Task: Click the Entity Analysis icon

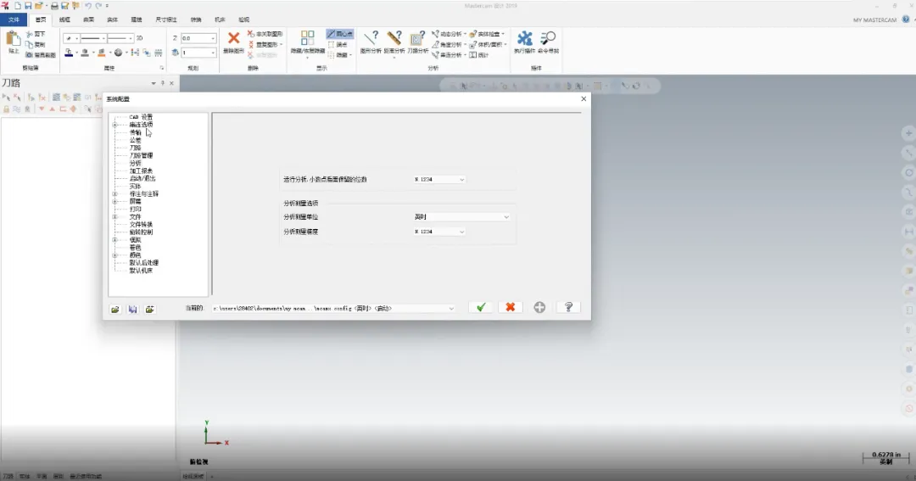Action: [371, 38]
